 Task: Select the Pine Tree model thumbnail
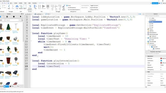pos(8,27)
